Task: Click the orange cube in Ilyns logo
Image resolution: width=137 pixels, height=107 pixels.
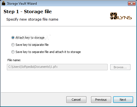Action: (x=112, y=18)
